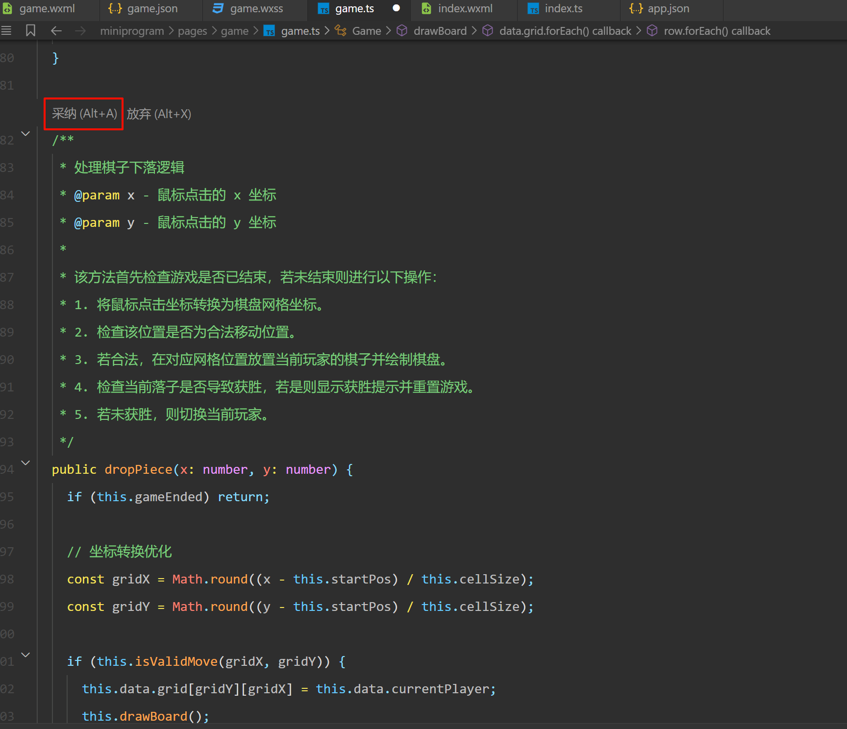Click the dropPiece function name in code
Viewport: 847px width, 729px height.
(138, 470)
